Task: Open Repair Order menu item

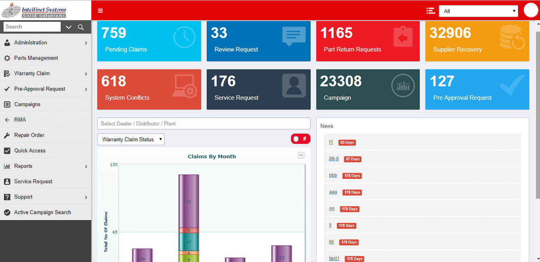Action: tap(46, 135)
